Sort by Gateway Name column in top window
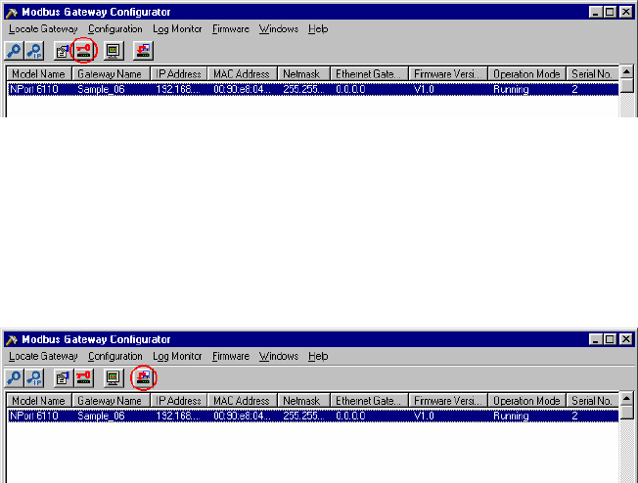Viewport: 638px width, 483px height. coord(112,74)
